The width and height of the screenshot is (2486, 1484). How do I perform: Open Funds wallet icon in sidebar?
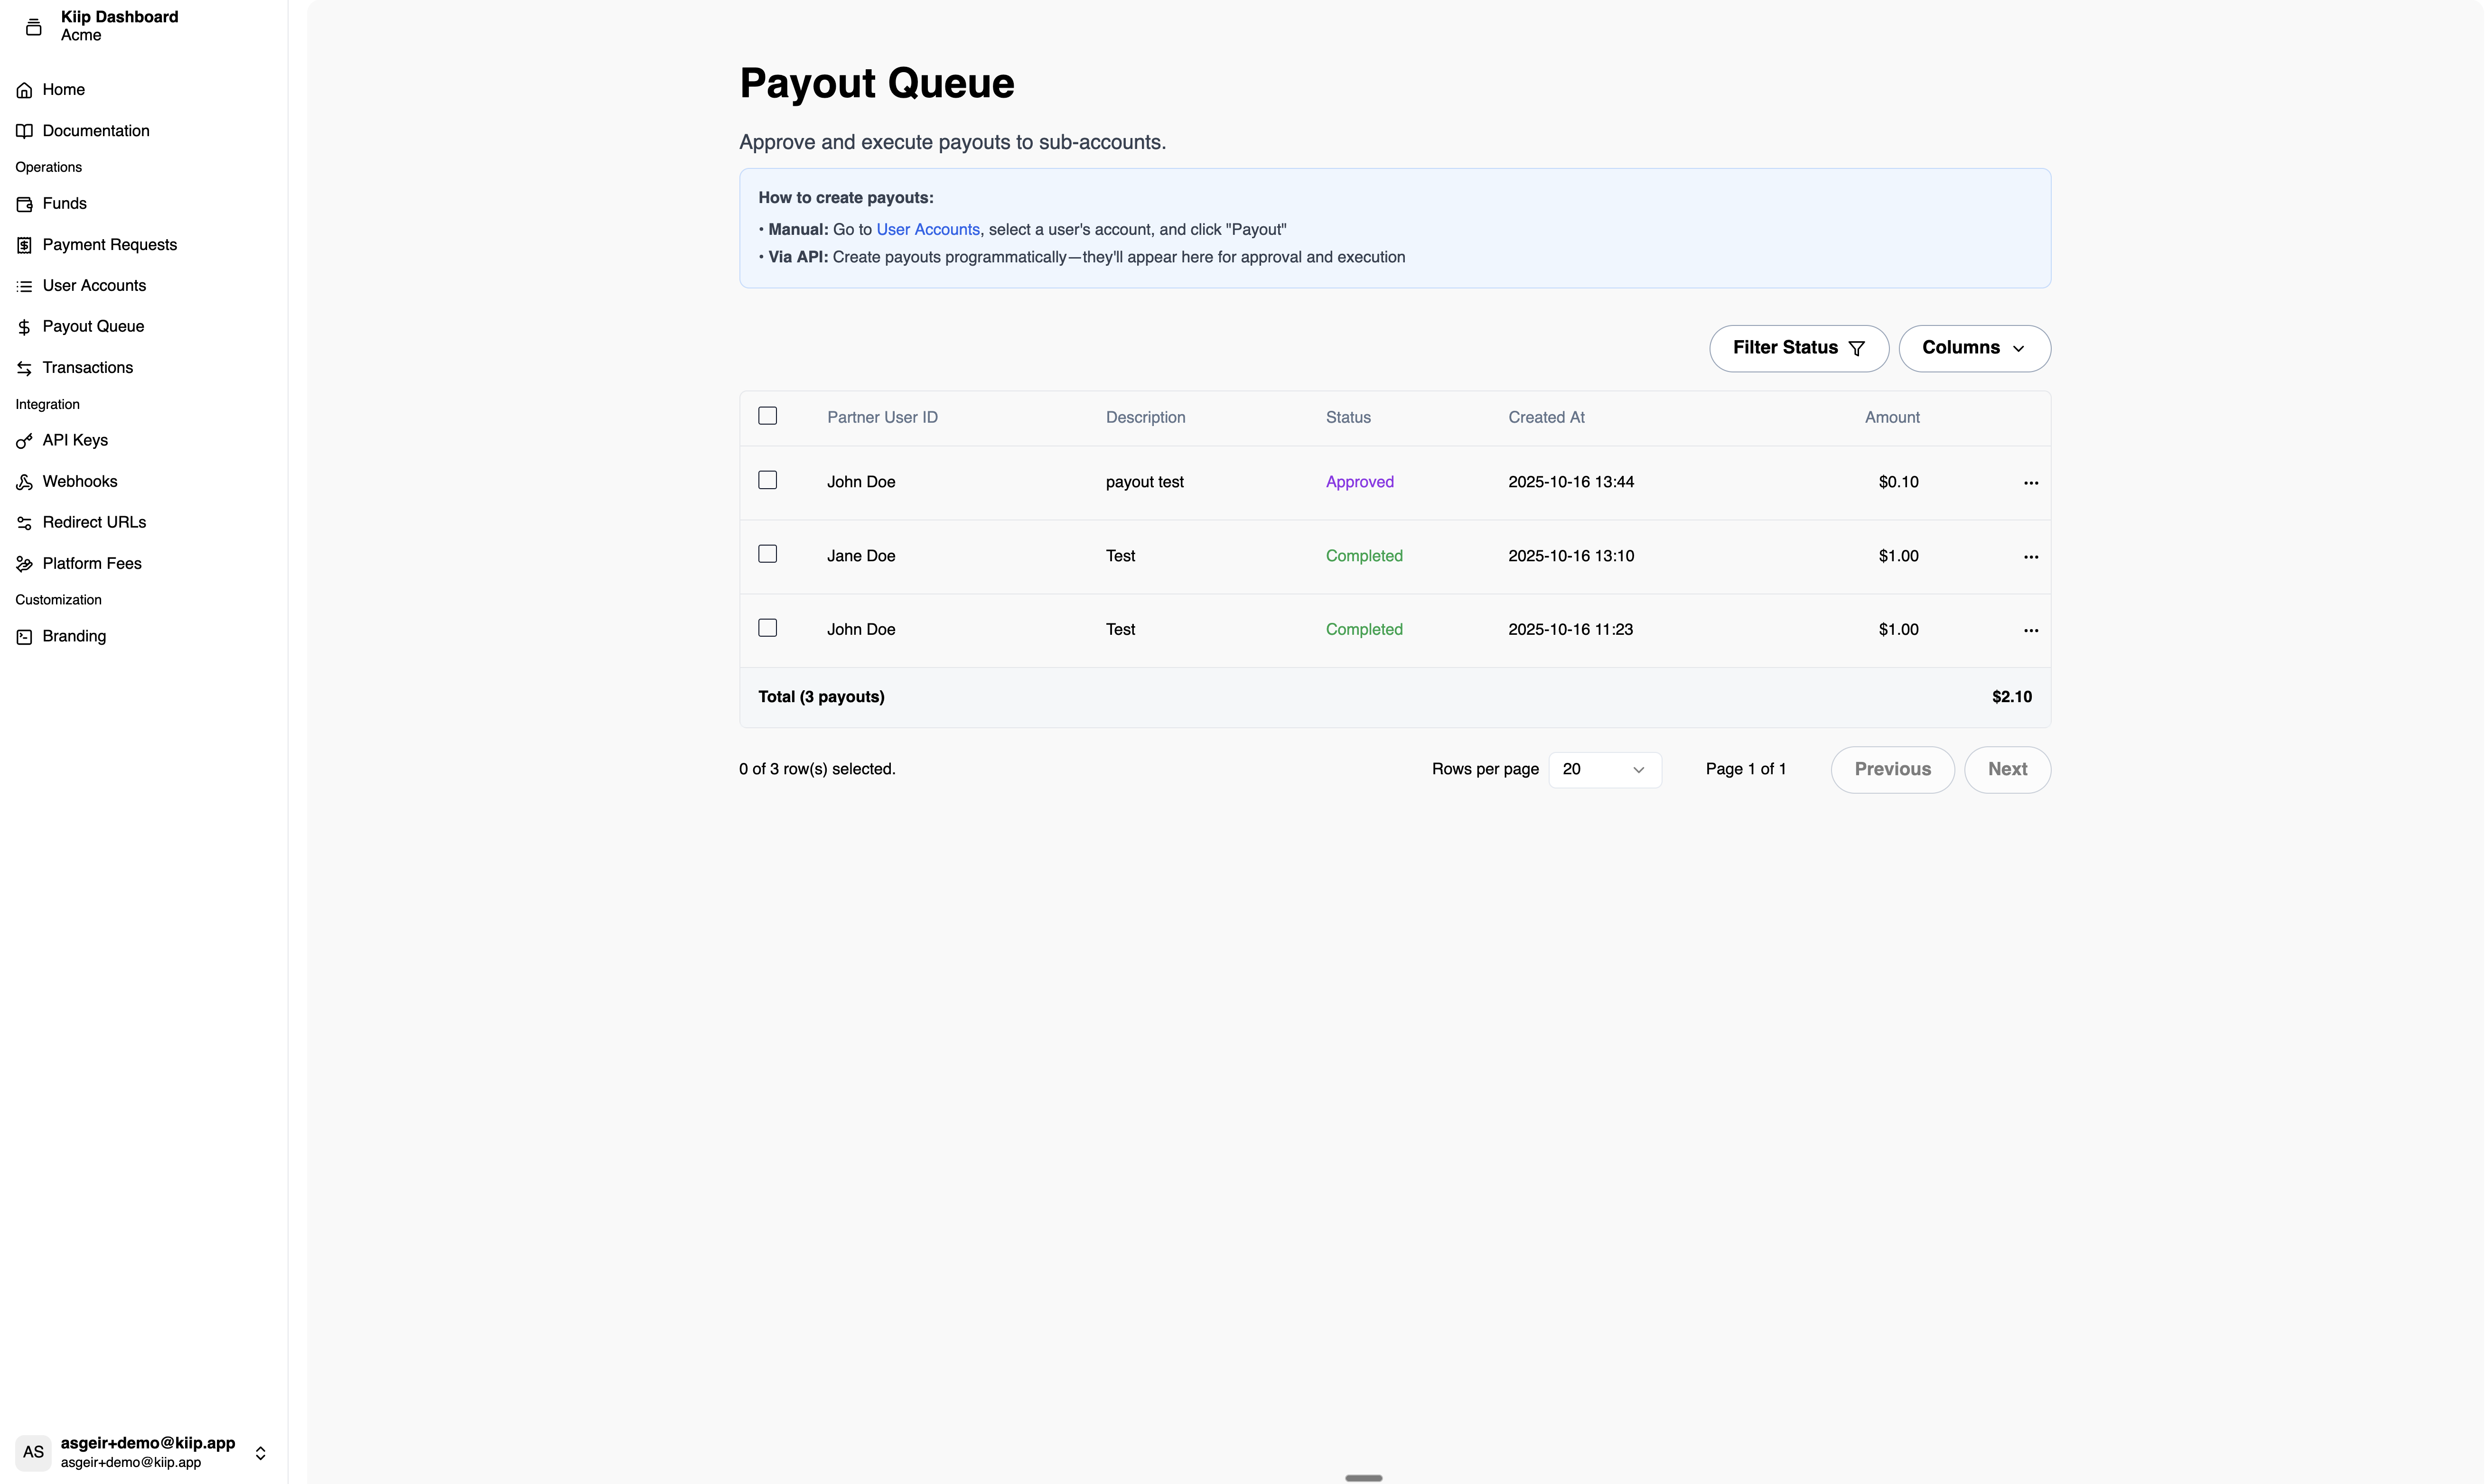tap(24, 204)
